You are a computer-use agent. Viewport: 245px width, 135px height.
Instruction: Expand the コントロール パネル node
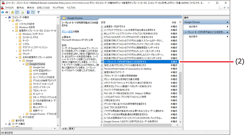coord(16,37)
